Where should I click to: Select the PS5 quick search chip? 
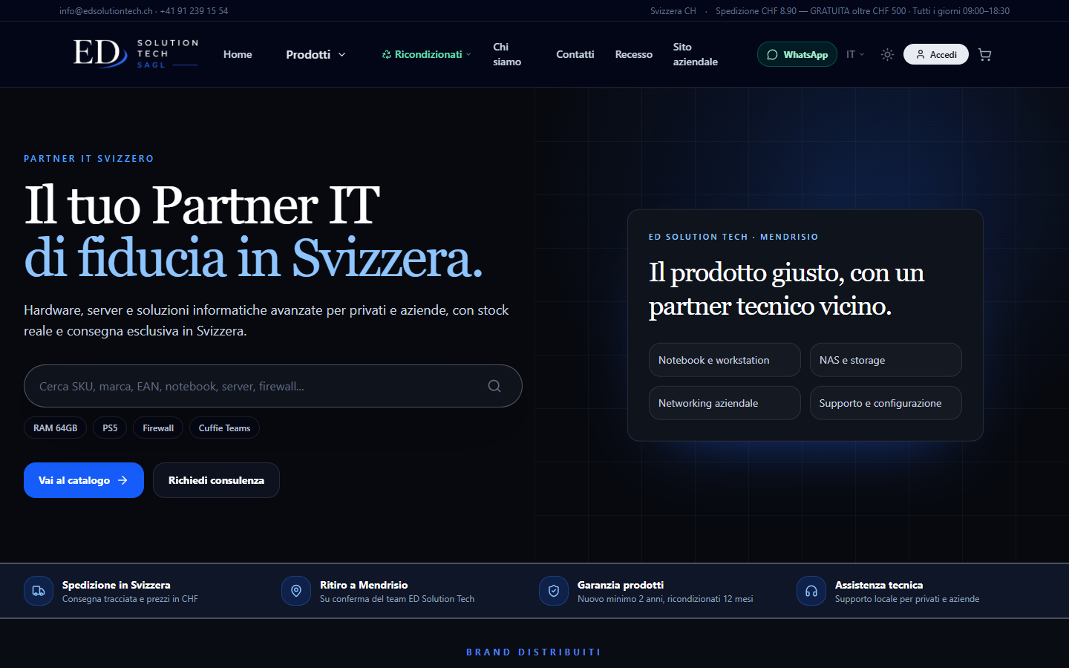click(110, 428)
